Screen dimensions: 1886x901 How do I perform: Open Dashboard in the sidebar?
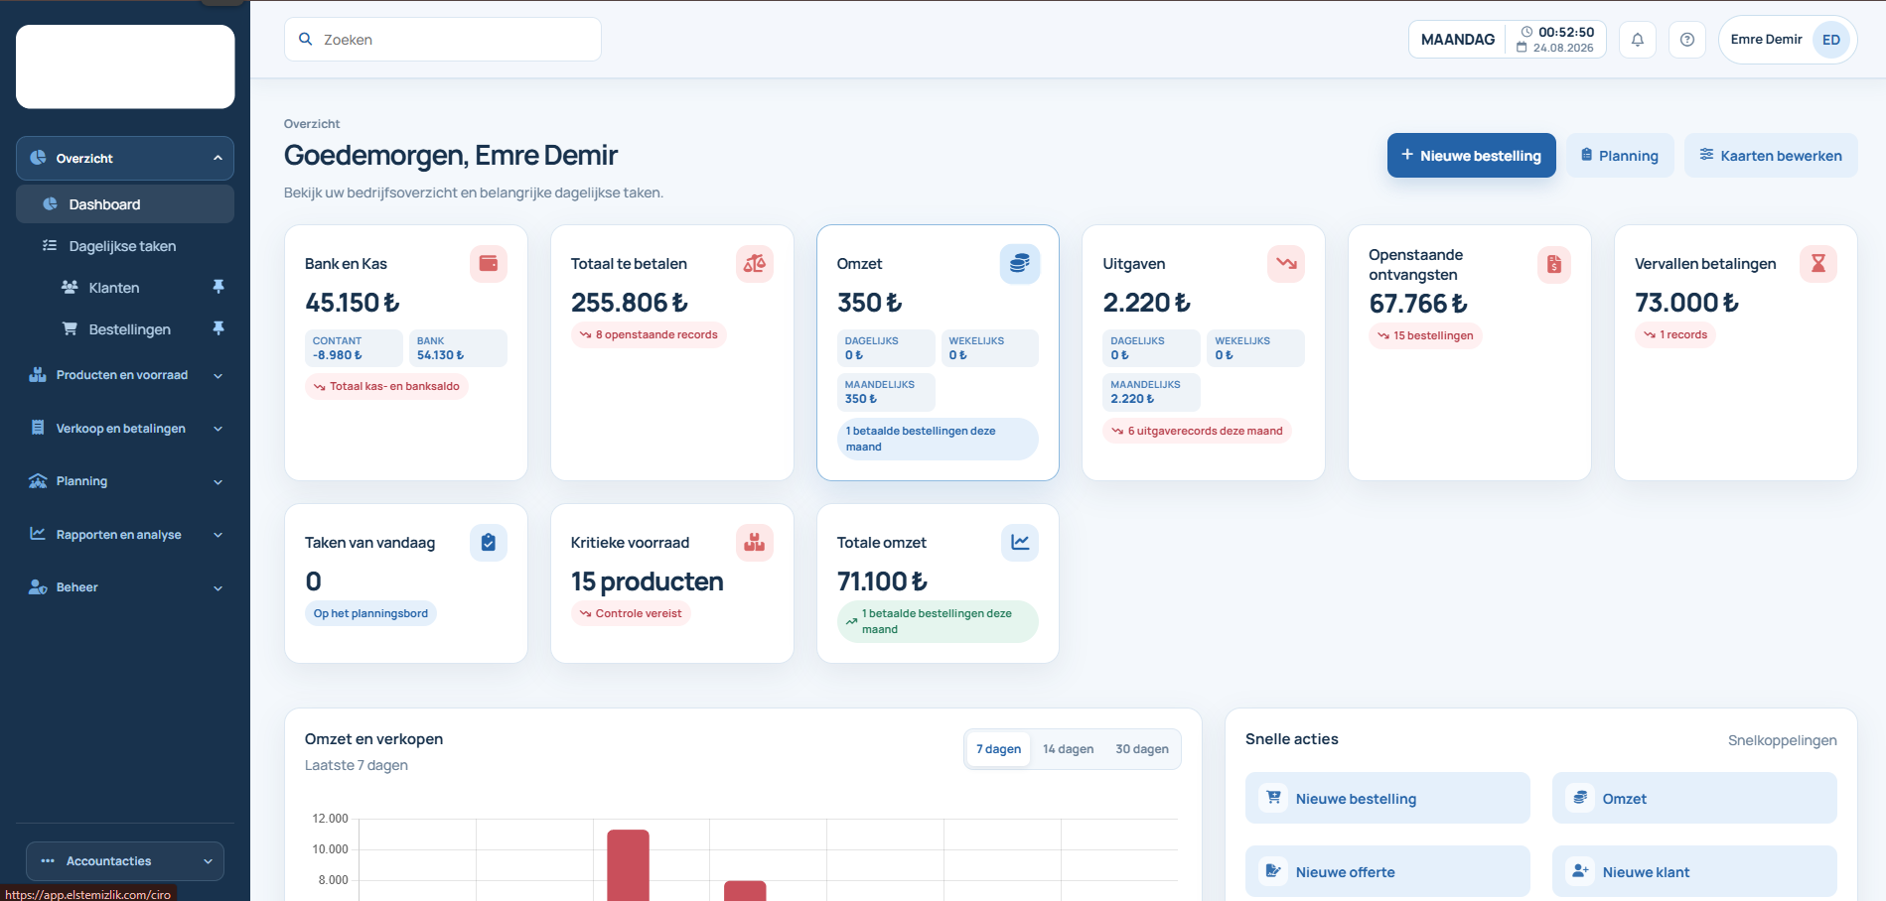(125, 204)
